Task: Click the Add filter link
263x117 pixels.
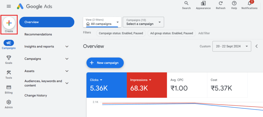Action: pyautogui.click(x=204, y=33)
